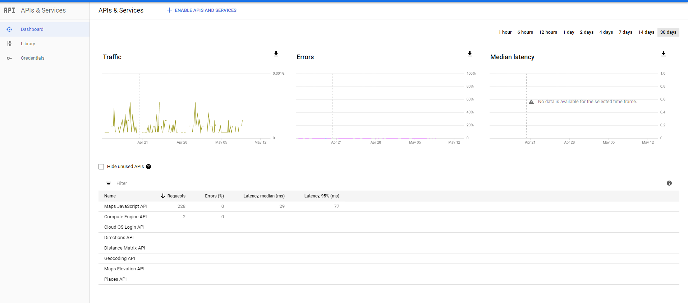The height and width of the screenshot is (303, 688).
Task: Download the Errors chart data
Action: [x=470, y=54]
